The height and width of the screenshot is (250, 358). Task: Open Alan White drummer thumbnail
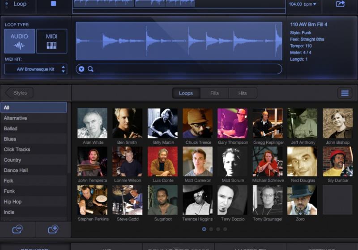click(x=92, y=123)
